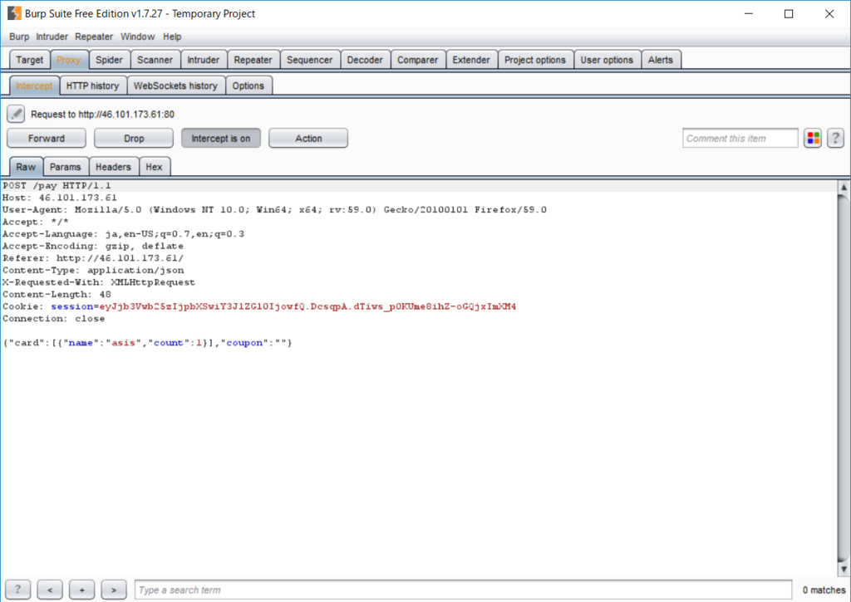Switch to the Intruder tool tab
Viewport: 851px width, 602px height.
coord(203,60)
